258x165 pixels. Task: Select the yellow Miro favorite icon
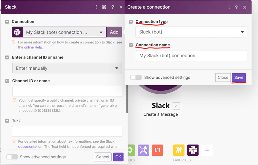179,150
